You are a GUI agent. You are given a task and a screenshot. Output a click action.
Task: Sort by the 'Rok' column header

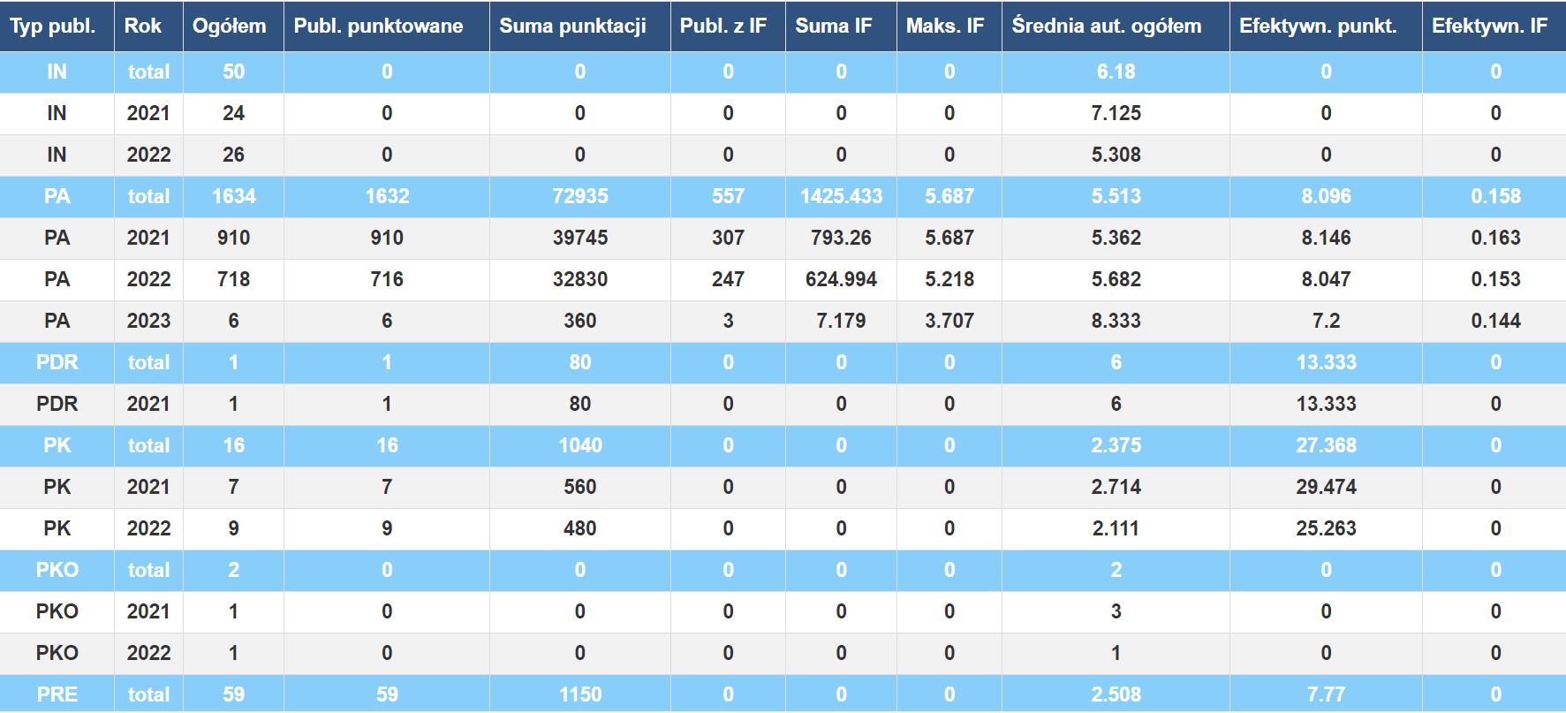coord(143,26)
